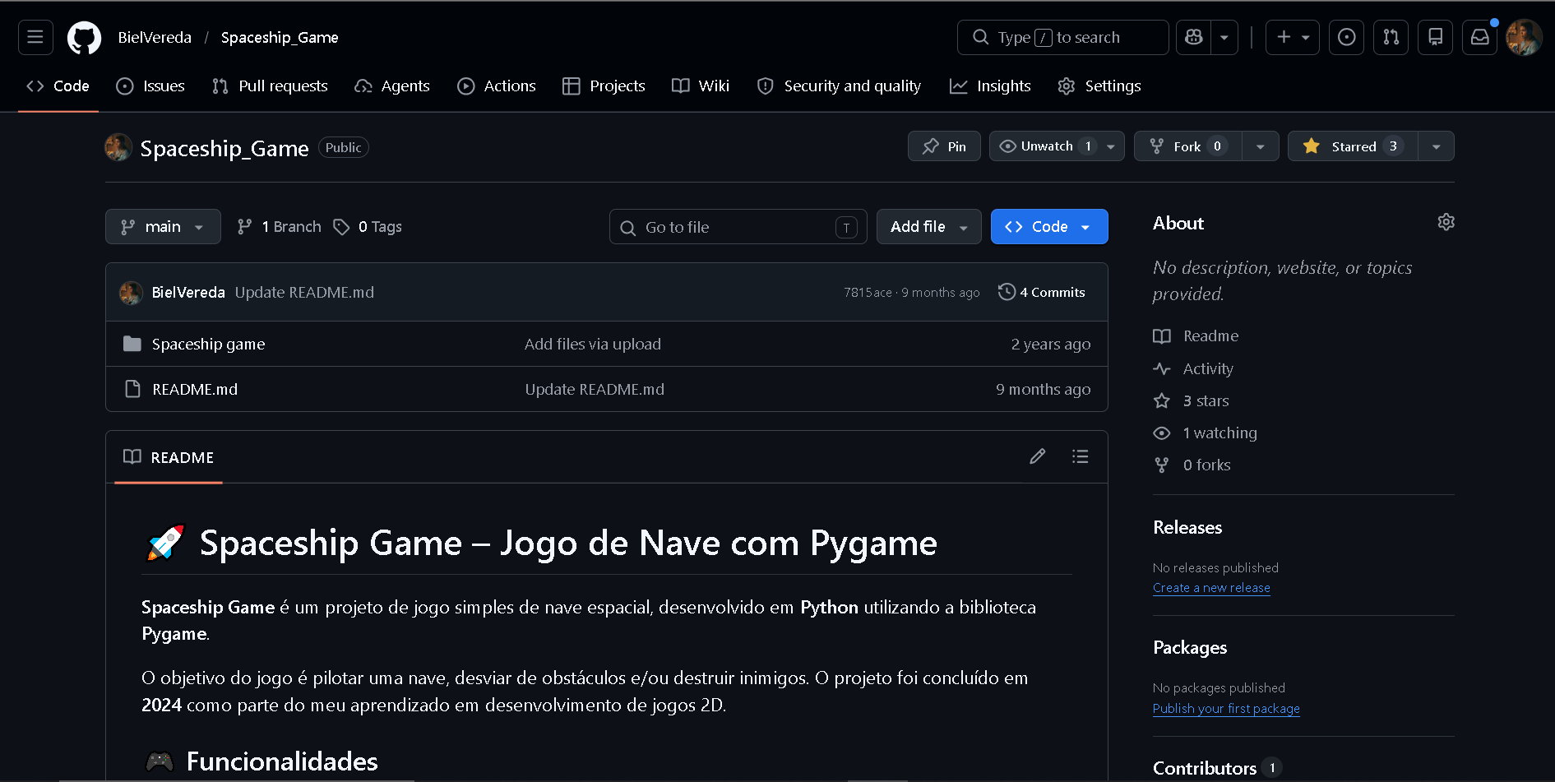Open the Pull requests tab
This screenshot has height=782, width=1555.
(270, 86)
